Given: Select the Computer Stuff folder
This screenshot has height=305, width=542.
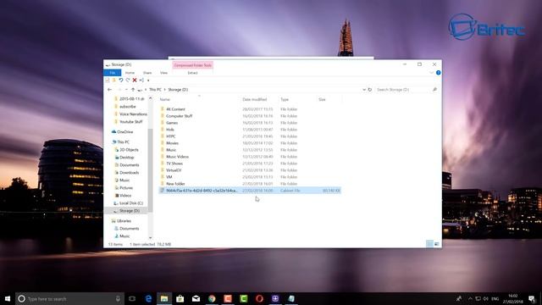Looking at the screenshot, I should tap(179, 116).
